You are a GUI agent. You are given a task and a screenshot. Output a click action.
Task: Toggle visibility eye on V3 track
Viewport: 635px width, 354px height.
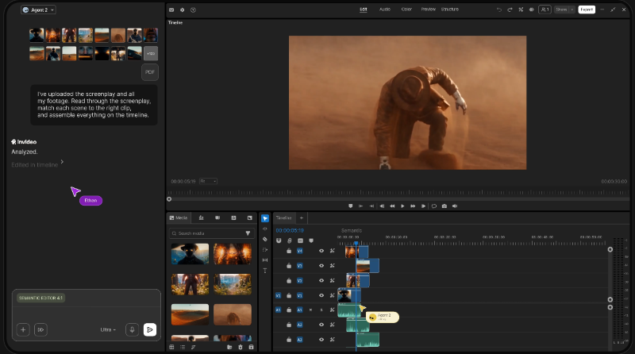pos(321,266)
